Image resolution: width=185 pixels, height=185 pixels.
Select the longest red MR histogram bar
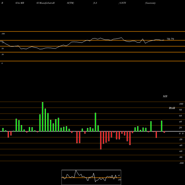(101, 140)
